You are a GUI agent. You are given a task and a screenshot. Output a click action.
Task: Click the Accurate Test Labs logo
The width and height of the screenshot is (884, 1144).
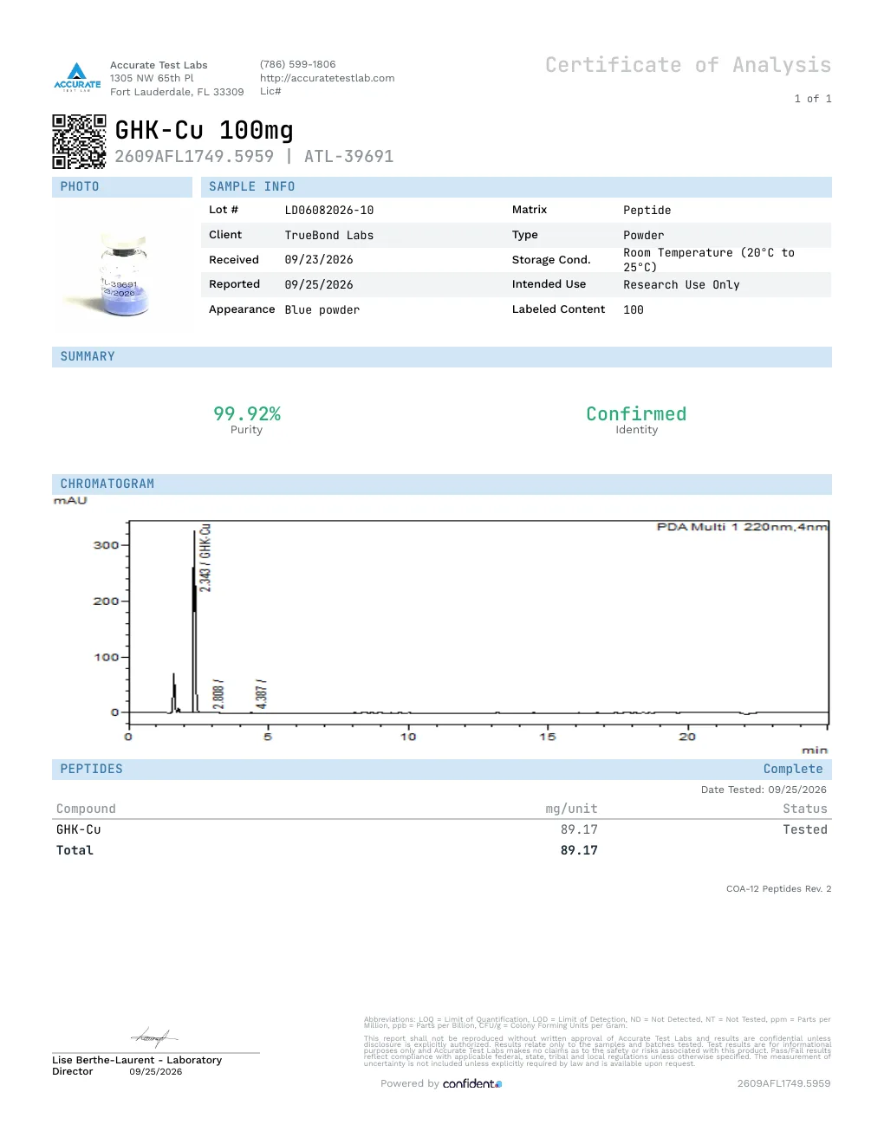pyautogui.click(x=77, y=77)
